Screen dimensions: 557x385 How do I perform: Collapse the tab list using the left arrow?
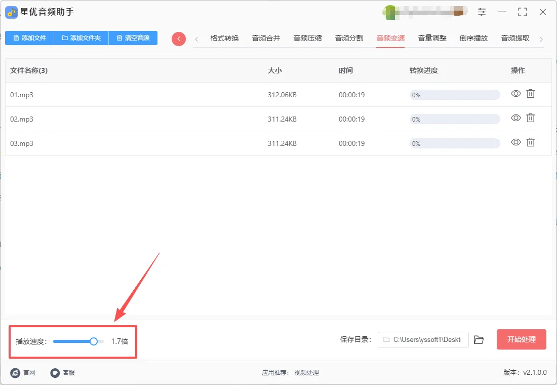coord(196,38)
